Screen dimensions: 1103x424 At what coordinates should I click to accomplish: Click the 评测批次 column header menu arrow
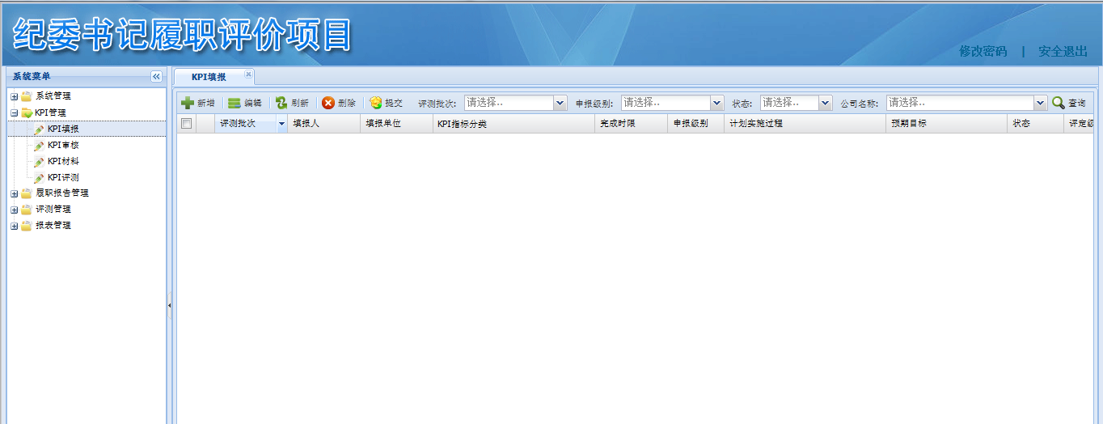pyautogui.click(x=281, y=124)
